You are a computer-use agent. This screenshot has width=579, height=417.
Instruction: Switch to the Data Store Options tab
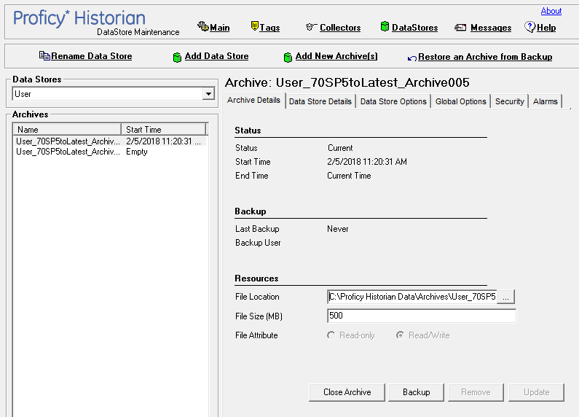tap(393, 101)
